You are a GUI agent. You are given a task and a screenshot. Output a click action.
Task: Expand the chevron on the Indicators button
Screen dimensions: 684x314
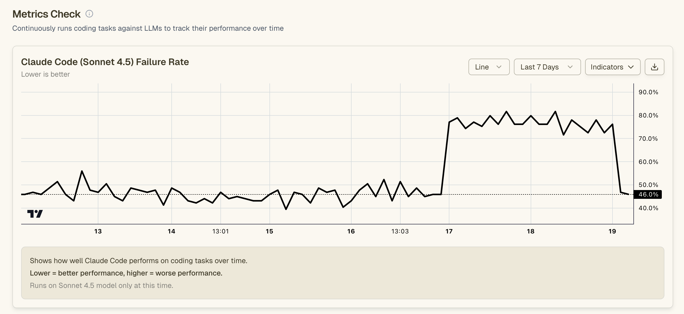[x=631, y=67]
